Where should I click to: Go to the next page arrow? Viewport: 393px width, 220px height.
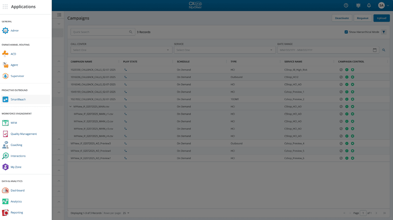(x=376, y=213)
